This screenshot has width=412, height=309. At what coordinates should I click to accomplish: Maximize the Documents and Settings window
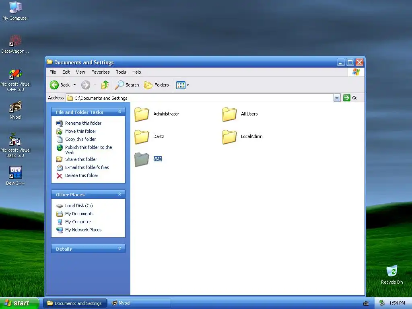click(350, 62)
